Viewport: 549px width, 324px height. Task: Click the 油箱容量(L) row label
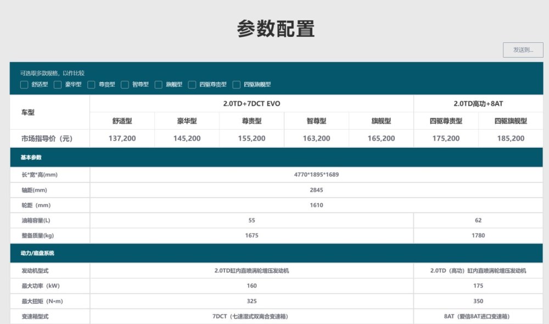36,220
